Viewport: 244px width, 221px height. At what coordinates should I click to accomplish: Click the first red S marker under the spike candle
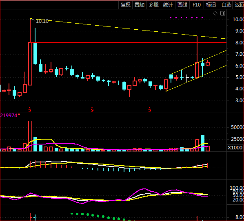30,109
